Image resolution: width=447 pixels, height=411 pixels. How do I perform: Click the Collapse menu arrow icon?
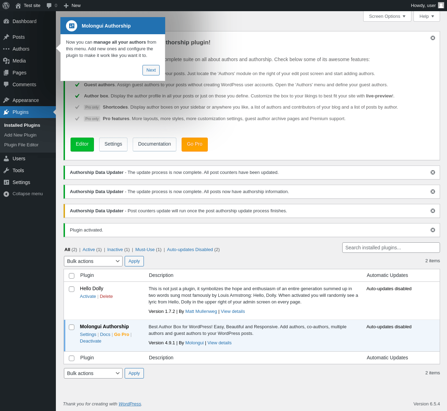(x=6, y=194)
